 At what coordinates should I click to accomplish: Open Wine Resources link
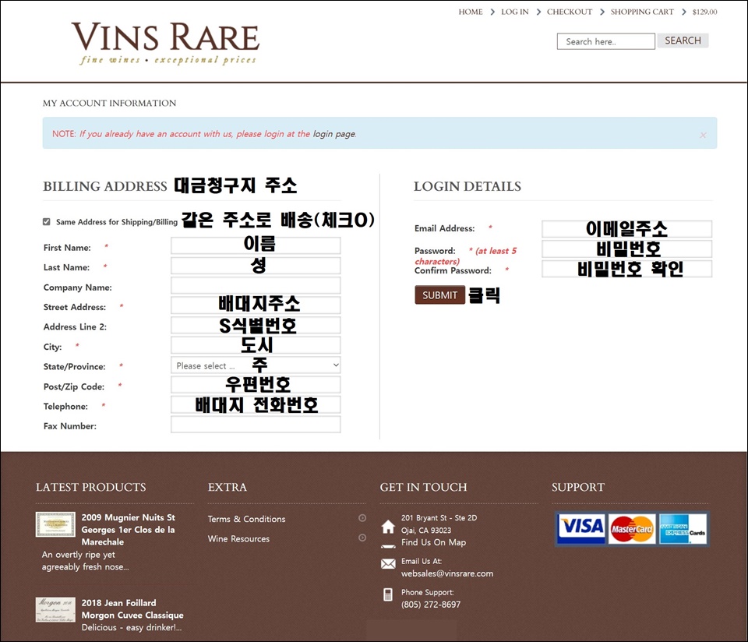pos(238,538)
